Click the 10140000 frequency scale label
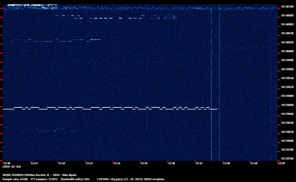 click(287, 51)
